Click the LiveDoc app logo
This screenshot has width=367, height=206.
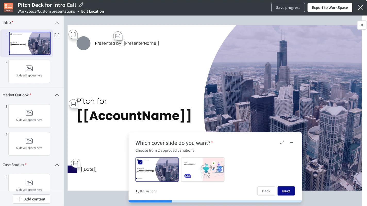coord(9,7)
